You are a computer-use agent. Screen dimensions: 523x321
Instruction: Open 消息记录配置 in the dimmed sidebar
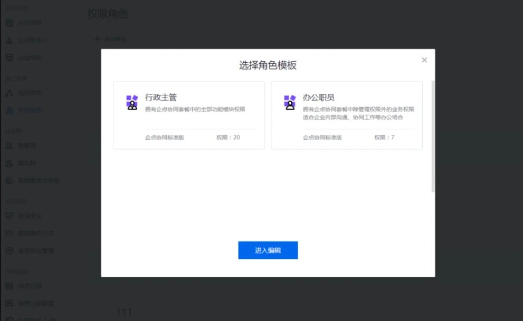click(30, 304)
